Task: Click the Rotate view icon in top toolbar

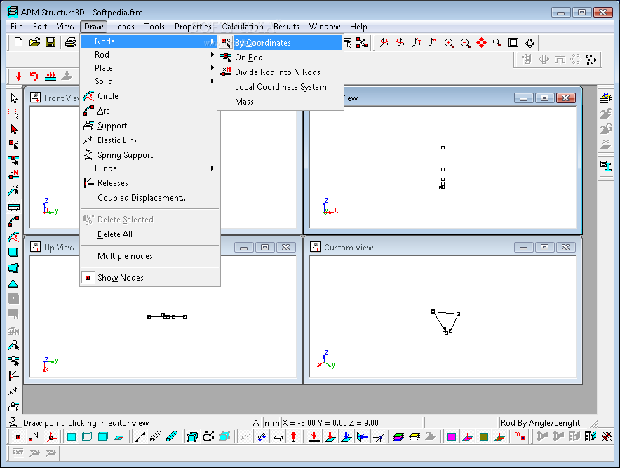Action: [x=530, y=43]
